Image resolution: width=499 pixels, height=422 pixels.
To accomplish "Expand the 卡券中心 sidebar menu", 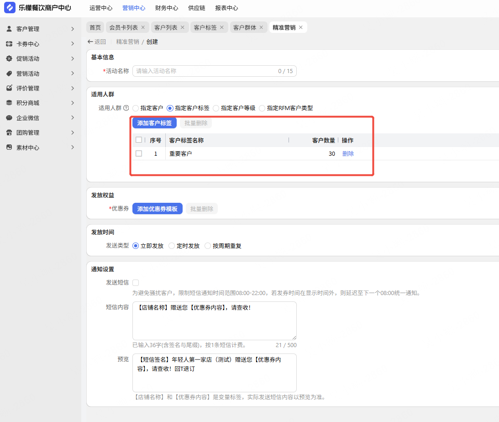I will [x=73, y=43].
